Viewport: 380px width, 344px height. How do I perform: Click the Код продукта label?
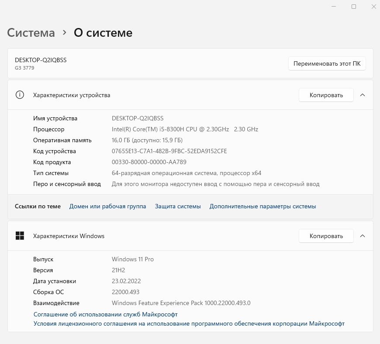coord(52,162)
